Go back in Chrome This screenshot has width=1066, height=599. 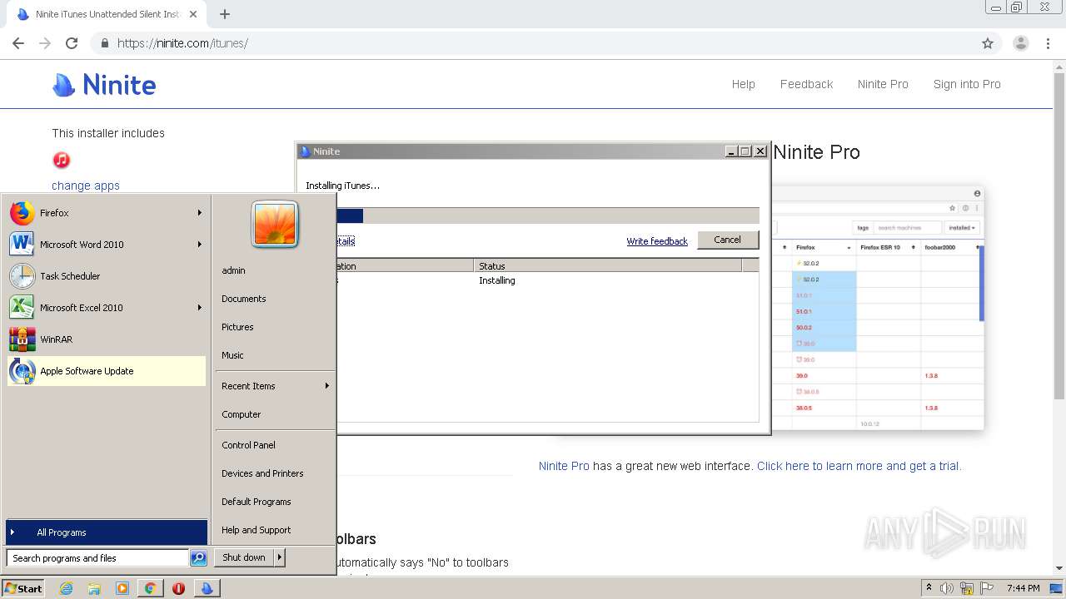click(18, 43)
